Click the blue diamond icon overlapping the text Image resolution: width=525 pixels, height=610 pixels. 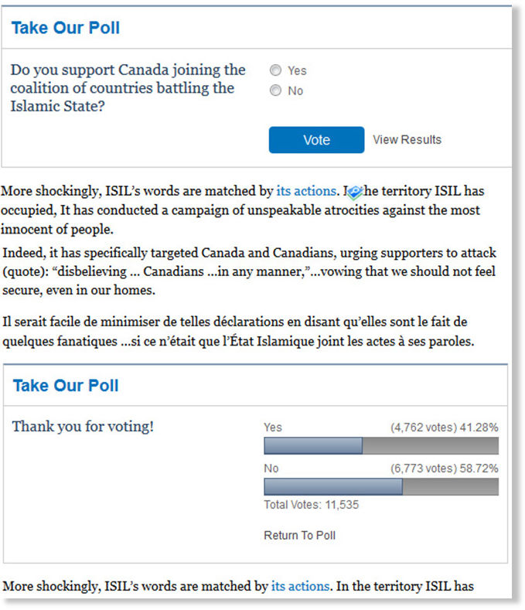(354, 193)
